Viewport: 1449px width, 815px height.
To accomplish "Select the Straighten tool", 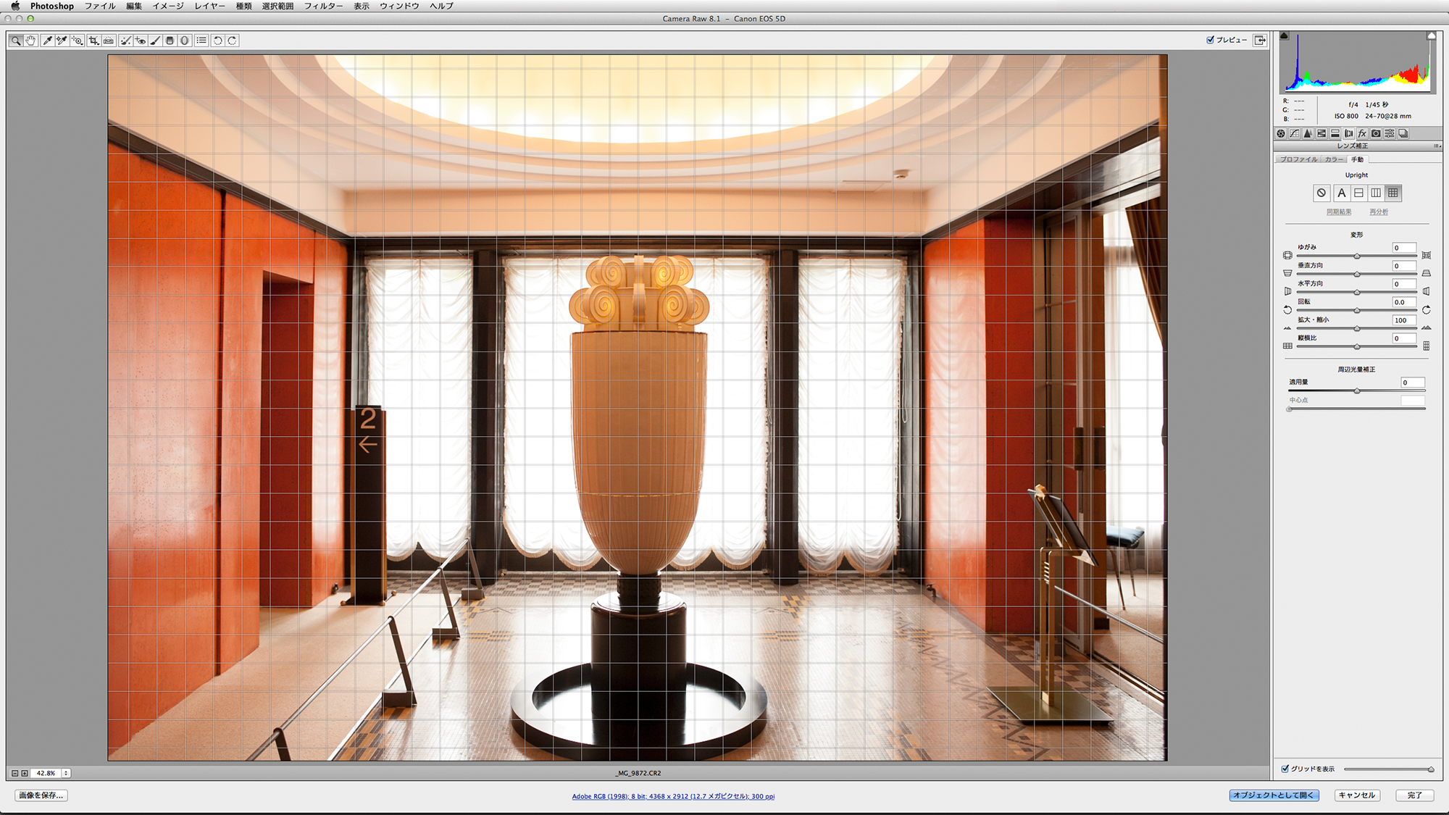I will pyautogui.click(x=109, y=41).
